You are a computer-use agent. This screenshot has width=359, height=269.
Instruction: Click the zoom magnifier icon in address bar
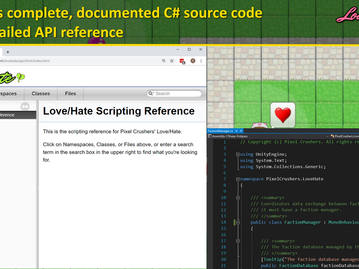point(164,61)
